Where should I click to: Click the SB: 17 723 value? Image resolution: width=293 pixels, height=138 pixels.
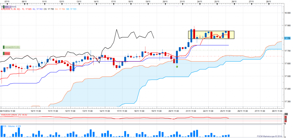(71, 9)
